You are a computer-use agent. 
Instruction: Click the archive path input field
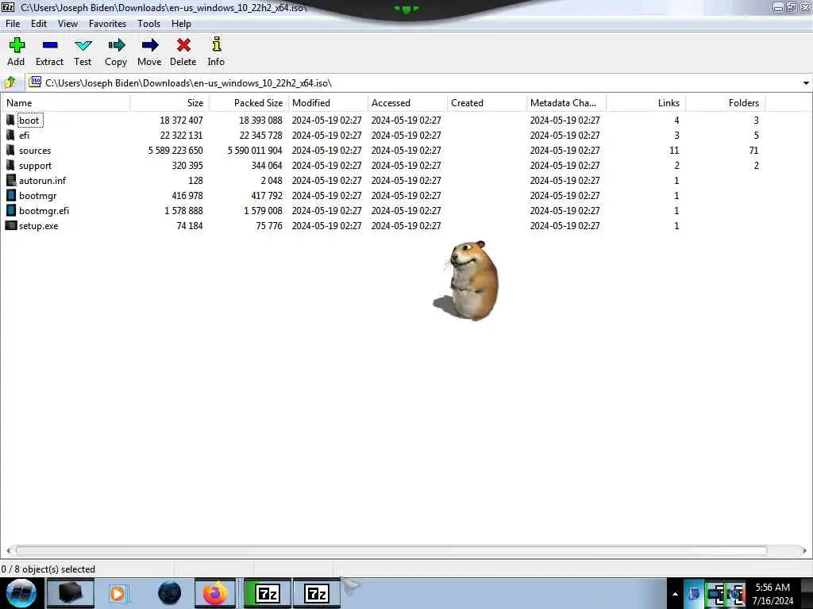pyautogui.click(x=420, y=82)
